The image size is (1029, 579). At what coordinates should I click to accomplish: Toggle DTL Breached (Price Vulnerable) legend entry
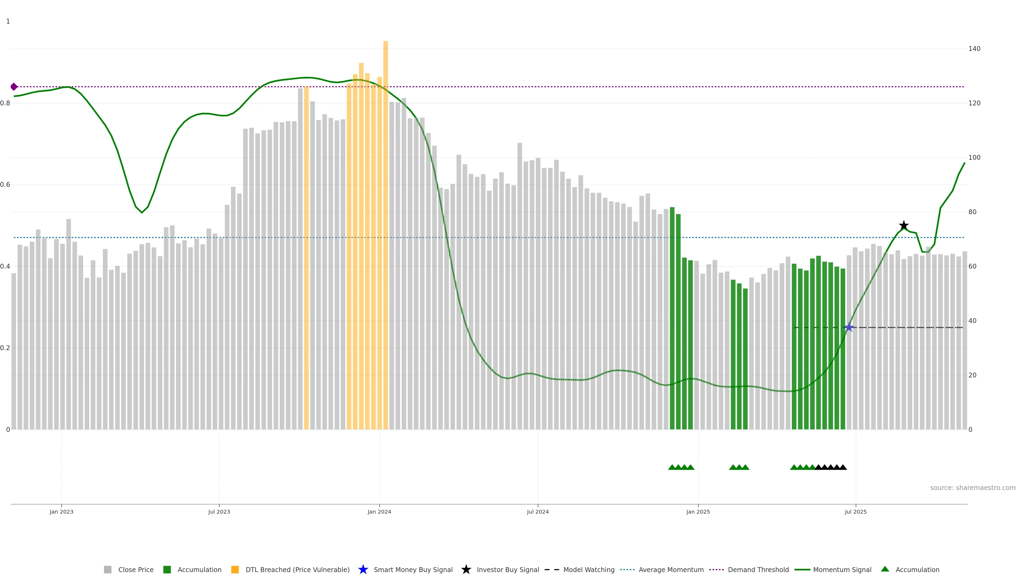(x=297, y=569)
